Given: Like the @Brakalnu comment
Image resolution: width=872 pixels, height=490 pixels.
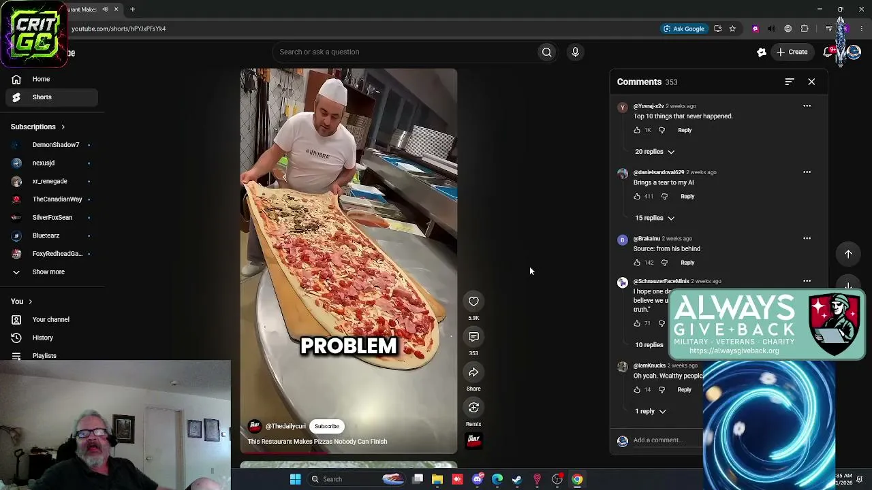Looking at the screenshot, I should [637, 263].
